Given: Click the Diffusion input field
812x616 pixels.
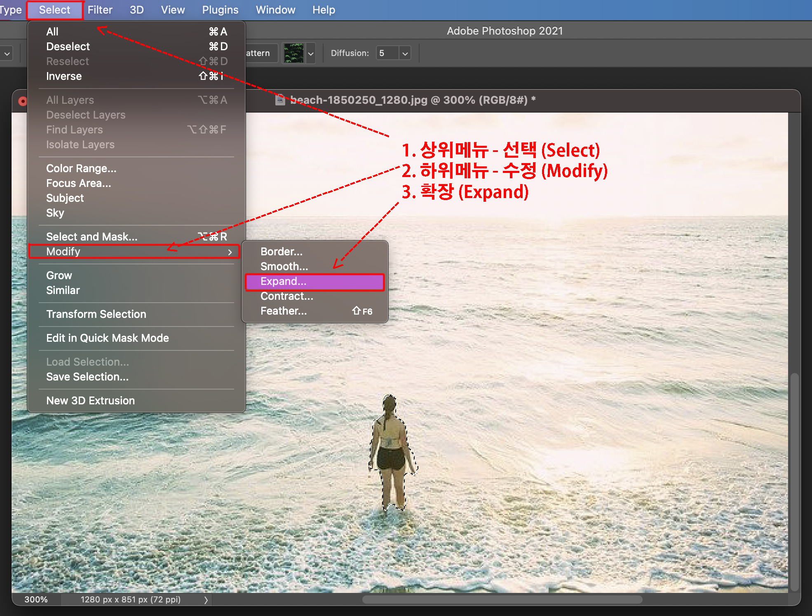Looking at the screenshot, I should 387,53.
